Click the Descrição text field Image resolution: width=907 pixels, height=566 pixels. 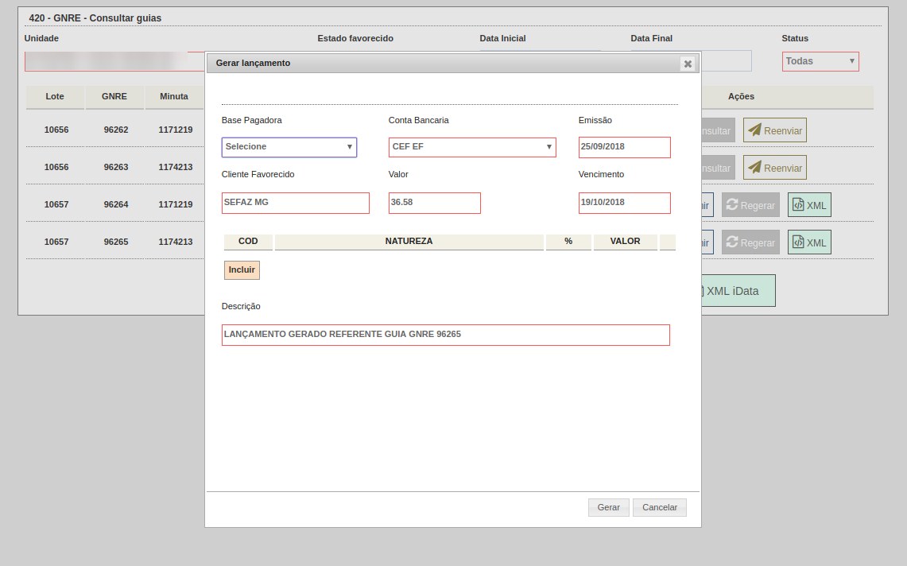(446, 335)
